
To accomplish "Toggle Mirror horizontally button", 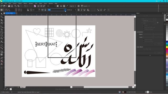I will point(43,10).
